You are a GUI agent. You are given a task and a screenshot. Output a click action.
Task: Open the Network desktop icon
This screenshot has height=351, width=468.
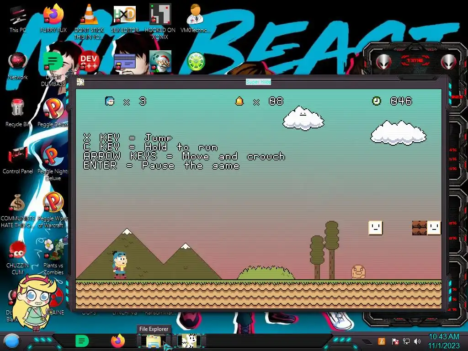(18, 66)
